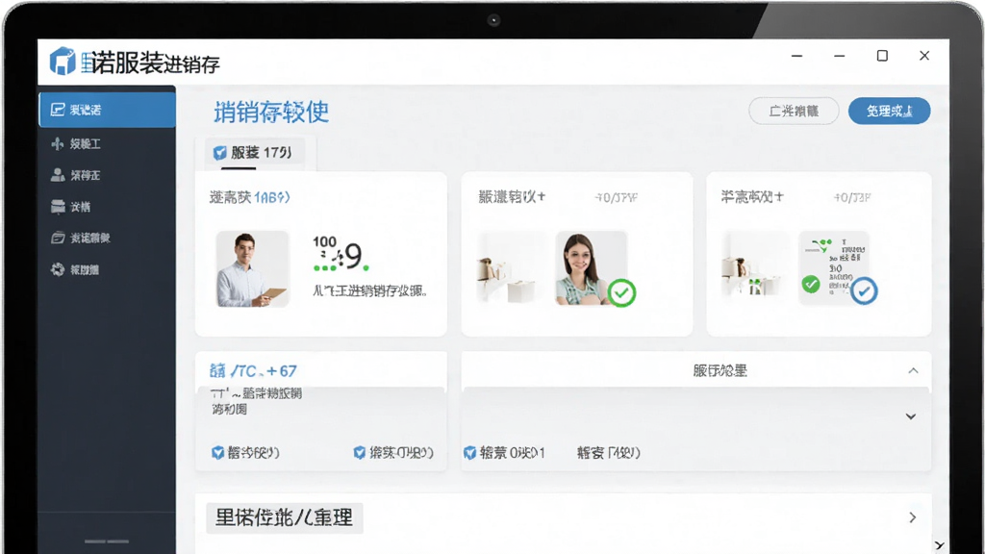
Task: Click the blue filled pill button in the header
Action: coord(889,112)
